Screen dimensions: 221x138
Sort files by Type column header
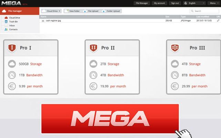tap(183, 17)
